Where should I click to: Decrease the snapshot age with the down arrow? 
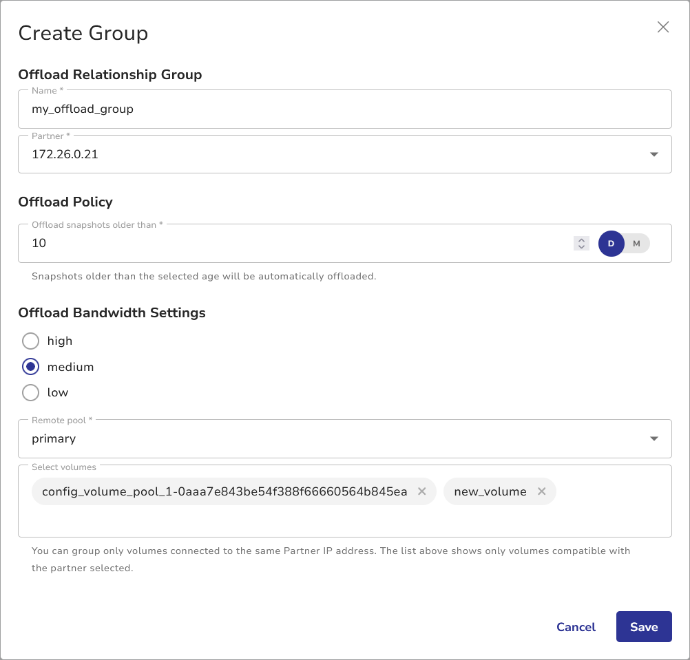(x=581, y=246)
